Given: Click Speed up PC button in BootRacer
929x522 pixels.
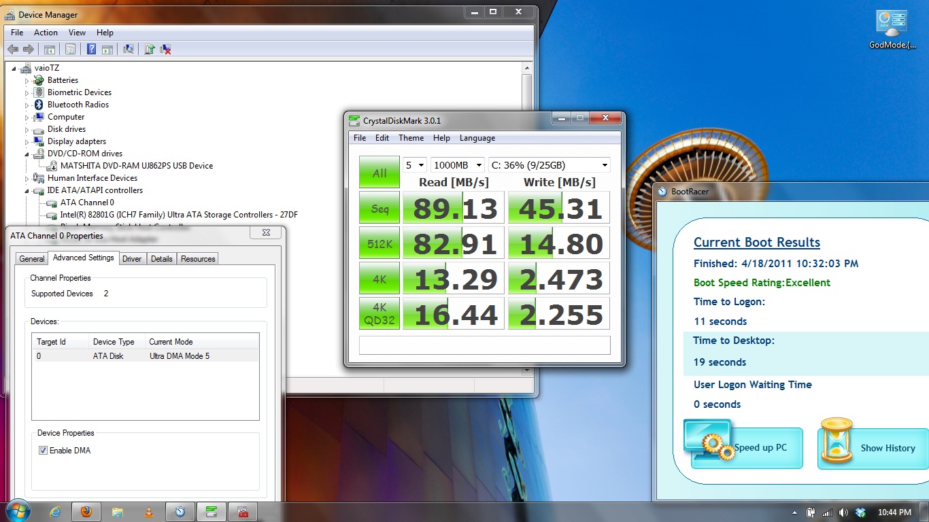Looking at the screenshot, I should [x=747, y=448].
